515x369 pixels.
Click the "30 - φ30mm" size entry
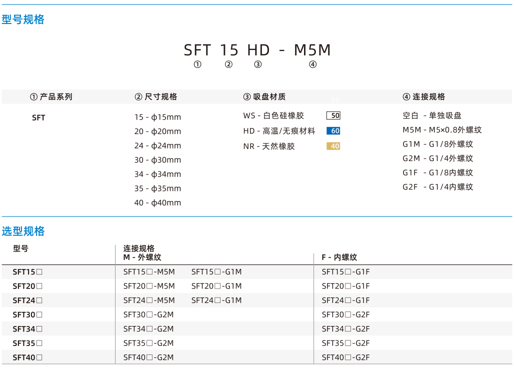coord(157,160)
